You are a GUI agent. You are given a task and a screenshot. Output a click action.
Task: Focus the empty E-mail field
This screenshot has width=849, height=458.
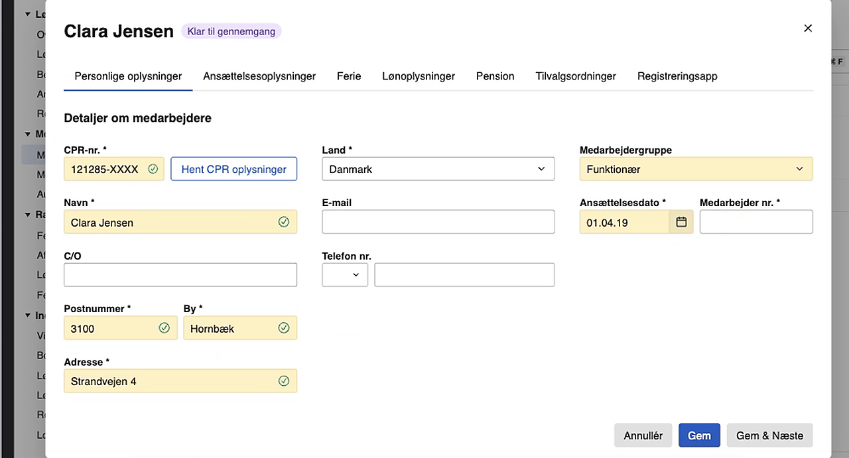click(438, 222)
